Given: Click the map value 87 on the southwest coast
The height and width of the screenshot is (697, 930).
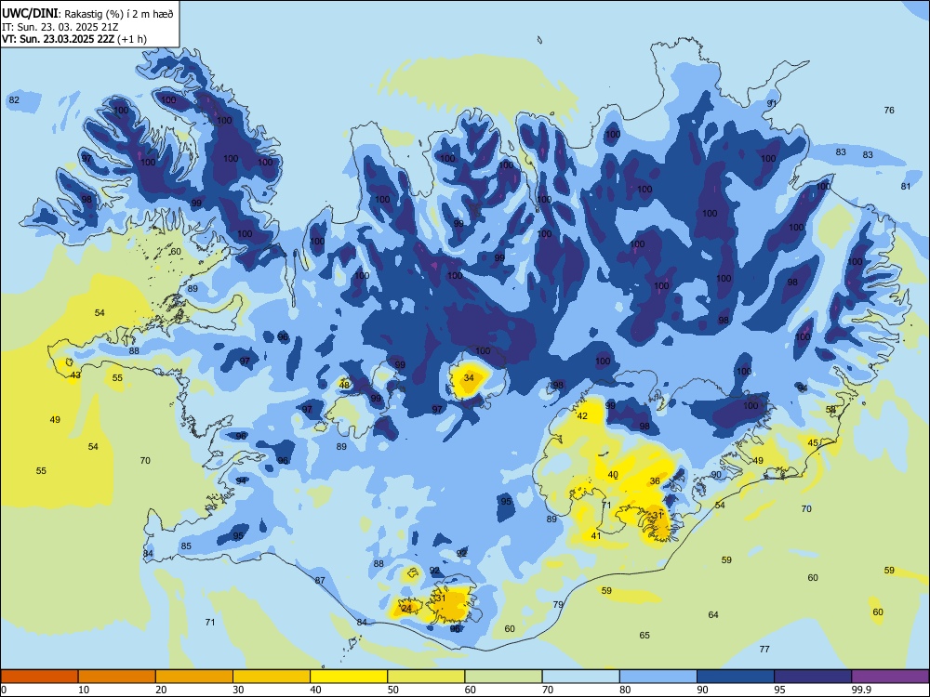Looking at the screenshot, I should point(320,580).
